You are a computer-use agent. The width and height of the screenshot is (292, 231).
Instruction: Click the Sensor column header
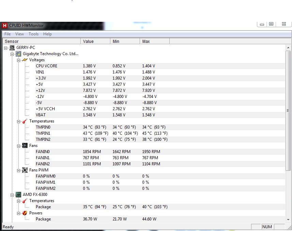pos(42,41)
